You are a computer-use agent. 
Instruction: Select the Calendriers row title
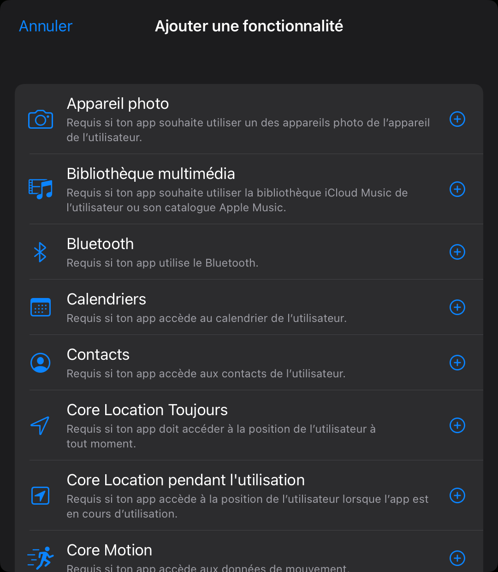click(x=107, y=299)
